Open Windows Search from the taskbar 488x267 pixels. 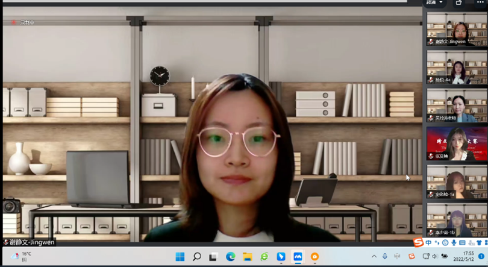(196, 257)
